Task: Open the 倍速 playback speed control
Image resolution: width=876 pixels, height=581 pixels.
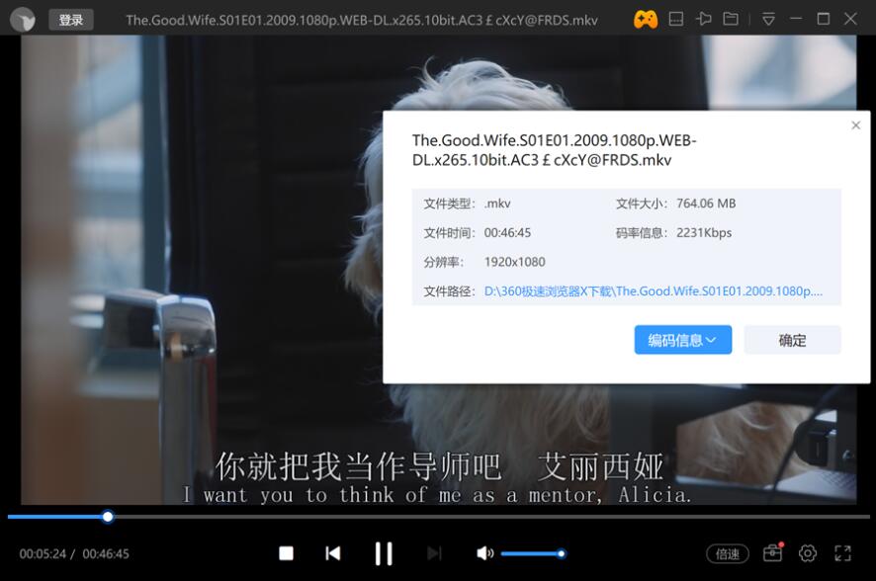Action: click(728, 553)
